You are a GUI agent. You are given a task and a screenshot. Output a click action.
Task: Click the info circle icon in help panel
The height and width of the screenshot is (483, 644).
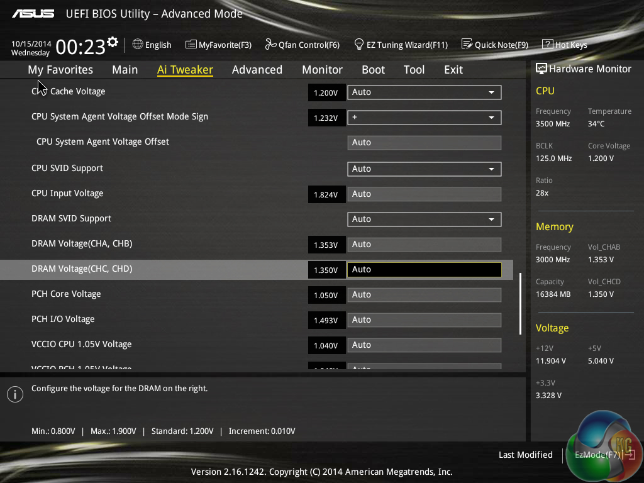pos(15,394)
